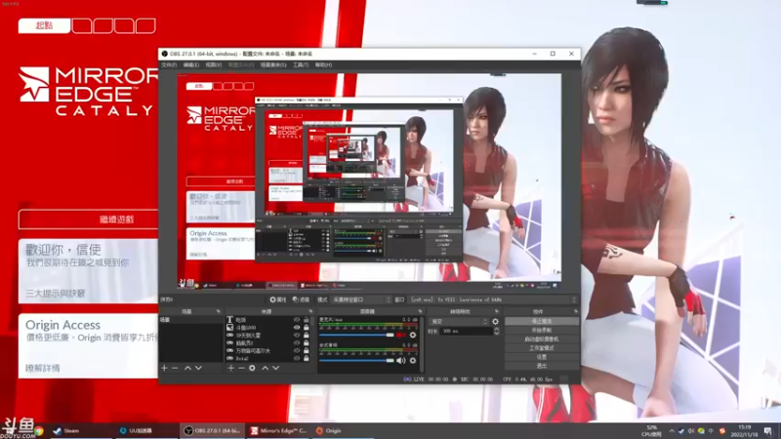The width and height of the screenshot is (781, 439).
Task: Toggle lock on the first text source
Action: (x=307, y=320)
